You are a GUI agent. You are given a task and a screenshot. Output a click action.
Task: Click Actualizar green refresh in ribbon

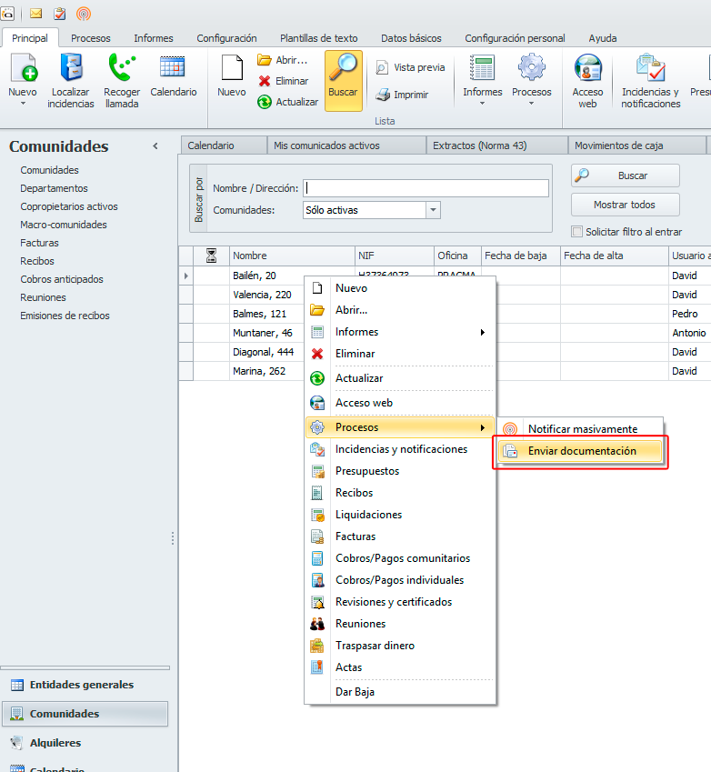[x=287, y=102]
